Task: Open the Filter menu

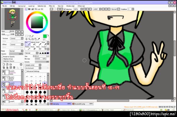Action: coord(52,6)
